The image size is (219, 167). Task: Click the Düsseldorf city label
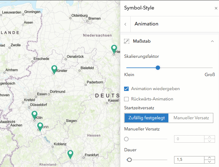[39, 105]
